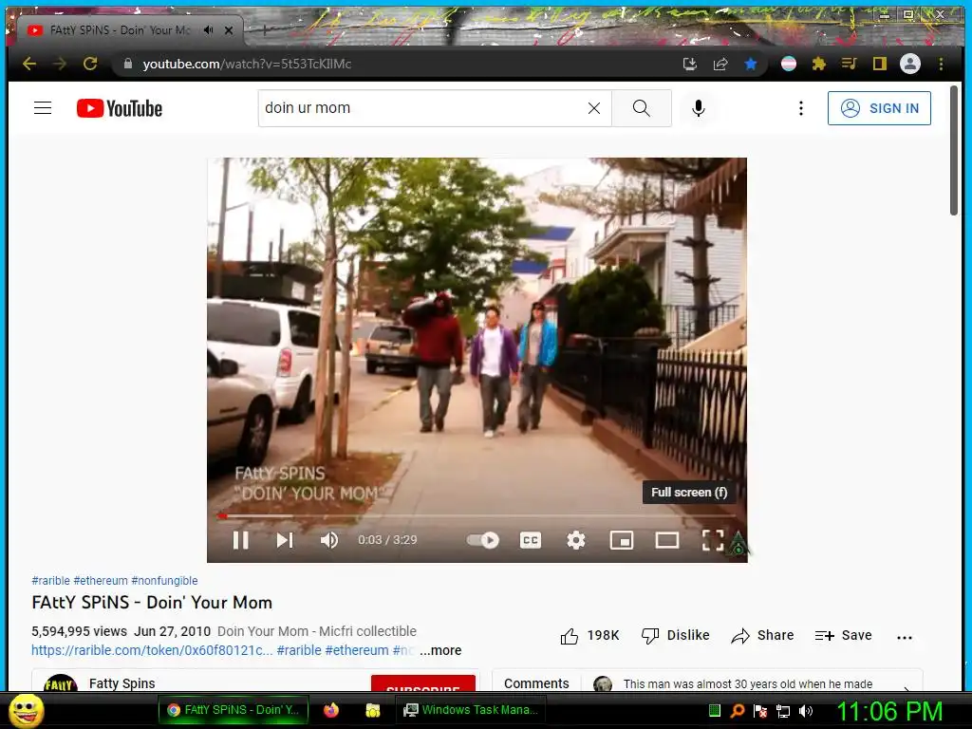This screenshot has width=972, height=729.
Task: Toggle the autoplay switch
Action: tap(483, 540)
